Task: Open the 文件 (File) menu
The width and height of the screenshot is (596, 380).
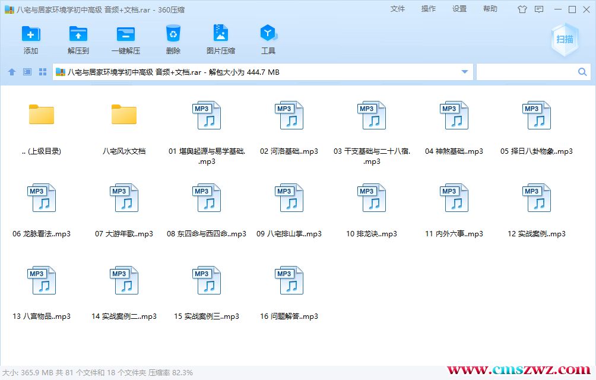Action: 398,9
